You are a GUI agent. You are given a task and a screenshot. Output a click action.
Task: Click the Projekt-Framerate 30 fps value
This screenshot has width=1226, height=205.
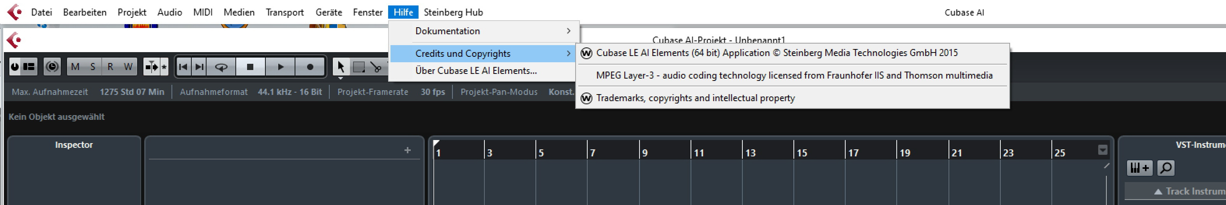tap(433, 92)
